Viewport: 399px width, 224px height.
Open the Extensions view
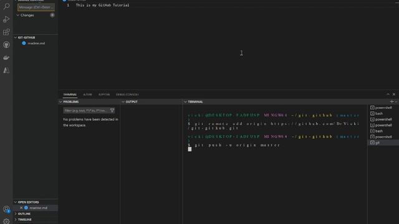click(x=6, y=32)
